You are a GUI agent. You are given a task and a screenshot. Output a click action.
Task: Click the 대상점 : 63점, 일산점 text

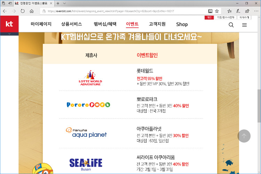(153, 141)
